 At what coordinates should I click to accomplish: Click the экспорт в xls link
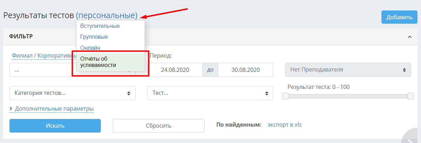click(284, 124)
